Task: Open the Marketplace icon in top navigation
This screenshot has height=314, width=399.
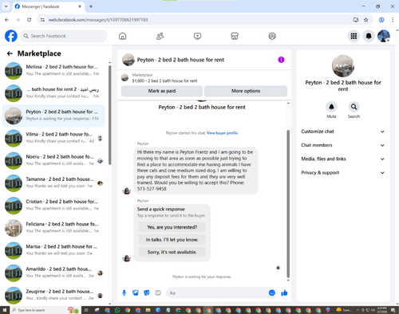Action: [235, 36]
